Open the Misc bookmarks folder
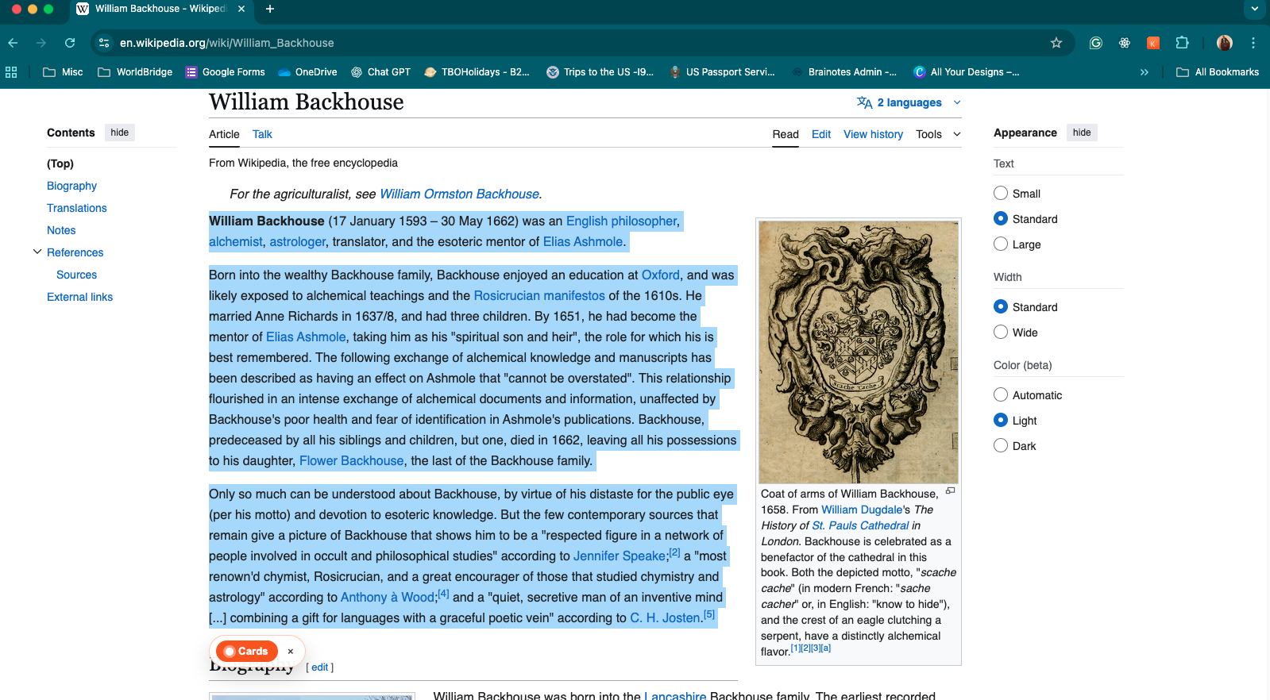 pyautogui.click(x=63, y=72)
